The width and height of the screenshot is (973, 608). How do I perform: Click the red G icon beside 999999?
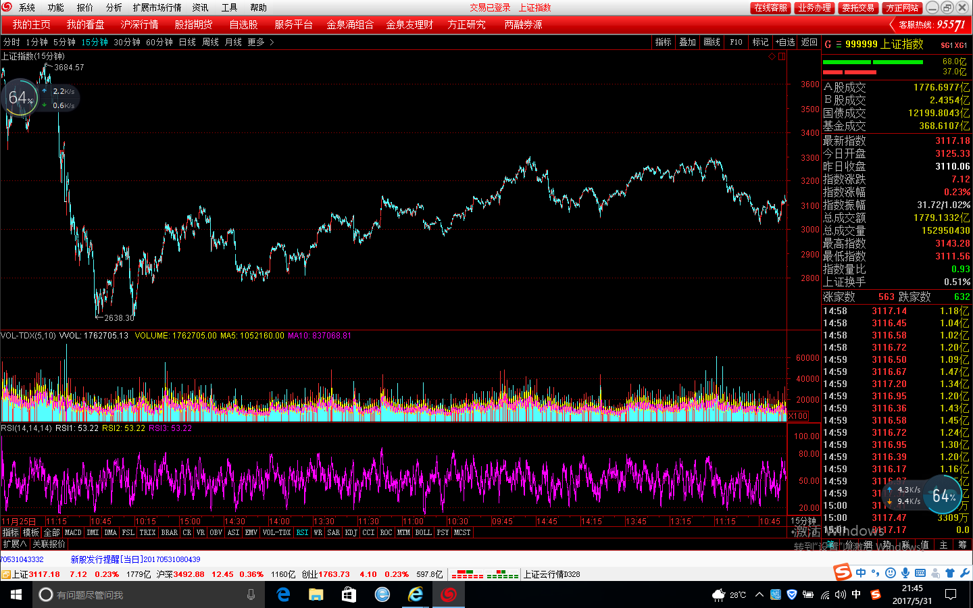[x=828, y=45]
